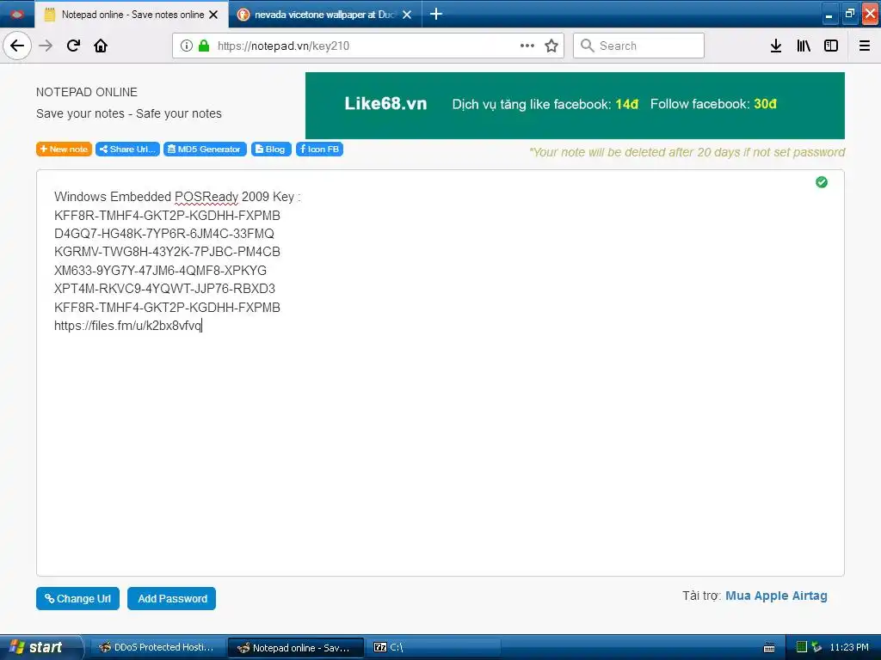
Task: Click the files.fm URL line in note
Action: 127,326
